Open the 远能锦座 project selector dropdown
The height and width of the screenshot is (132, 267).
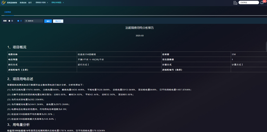(x=249, y=2)
